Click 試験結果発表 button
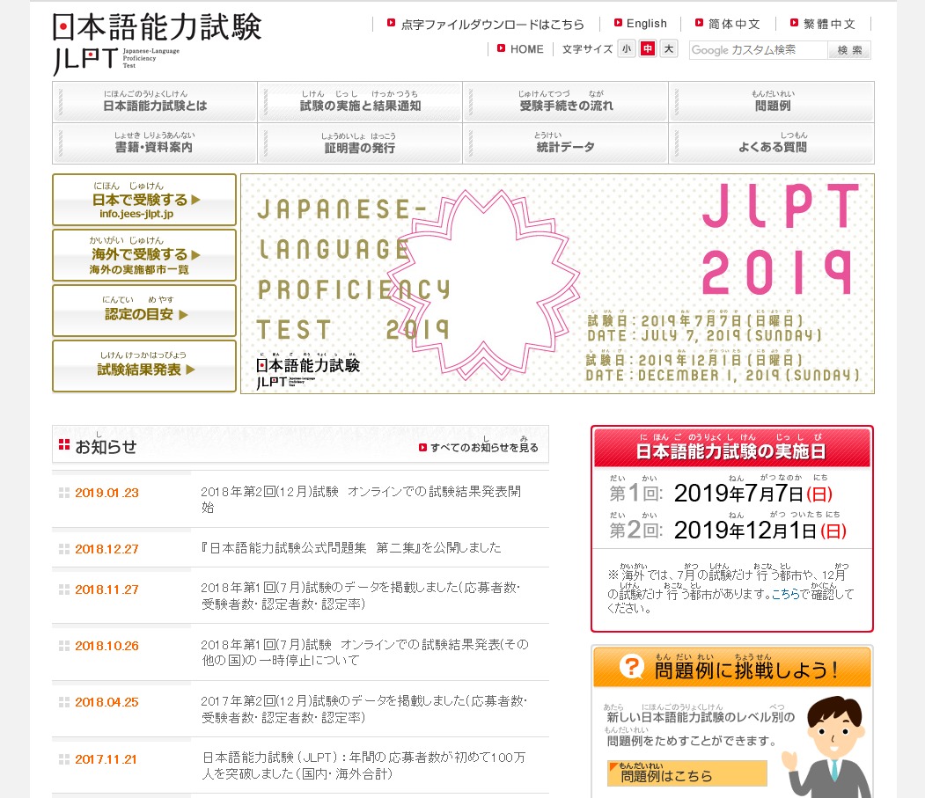The width and height of the screenshot is (925, 798). [144, 366]
